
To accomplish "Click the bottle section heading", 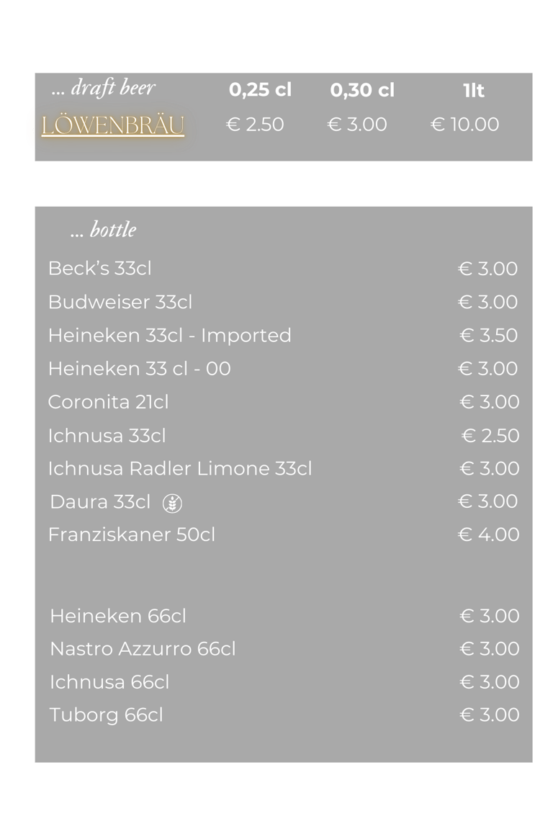I will (x=104, y=230).
